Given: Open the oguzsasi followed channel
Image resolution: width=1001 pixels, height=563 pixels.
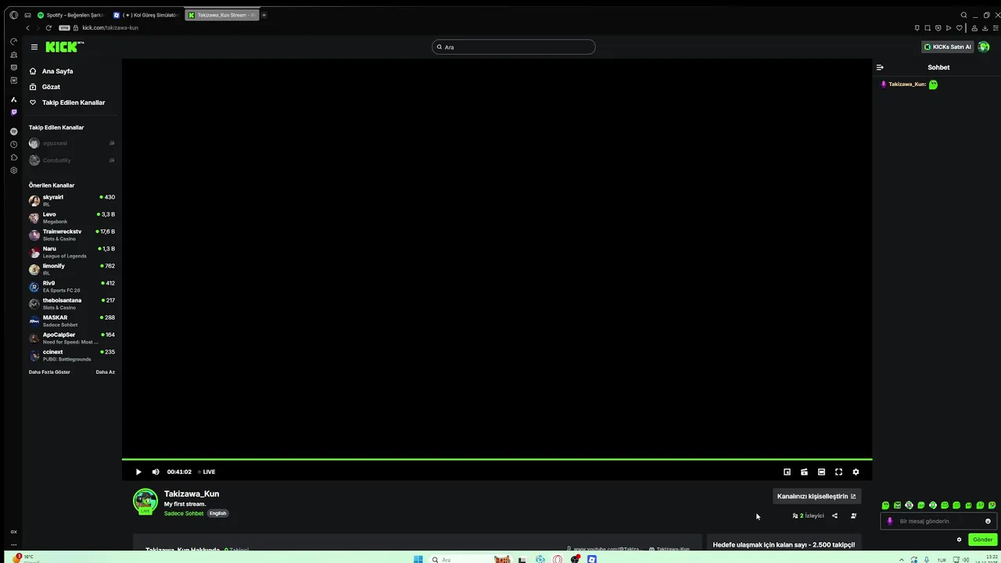Looking at the screenshot, I should 72,143.
